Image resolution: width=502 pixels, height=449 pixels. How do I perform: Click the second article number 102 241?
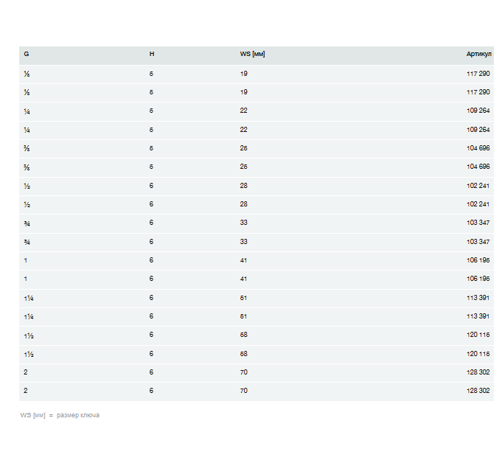(x=478, y=204)
